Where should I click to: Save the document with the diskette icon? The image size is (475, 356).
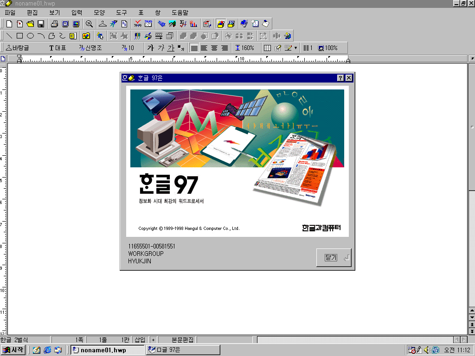pyautogui.click(x=41, y=24)
